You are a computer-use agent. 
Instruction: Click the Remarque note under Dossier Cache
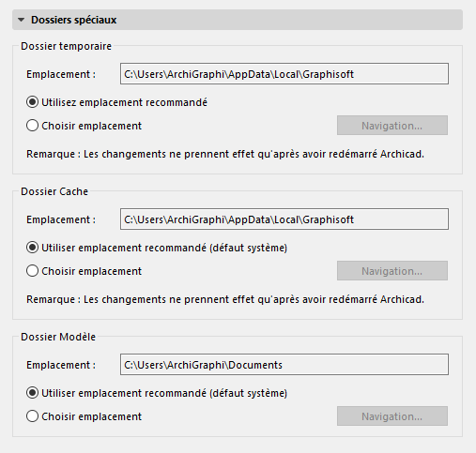tap(225, 299)
